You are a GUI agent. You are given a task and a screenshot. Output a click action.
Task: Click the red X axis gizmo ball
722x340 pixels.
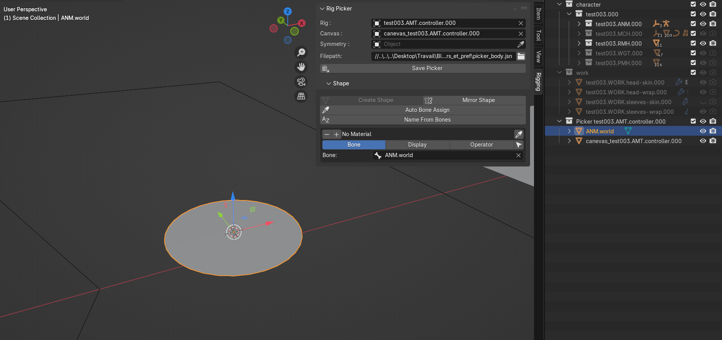(302, 23)
